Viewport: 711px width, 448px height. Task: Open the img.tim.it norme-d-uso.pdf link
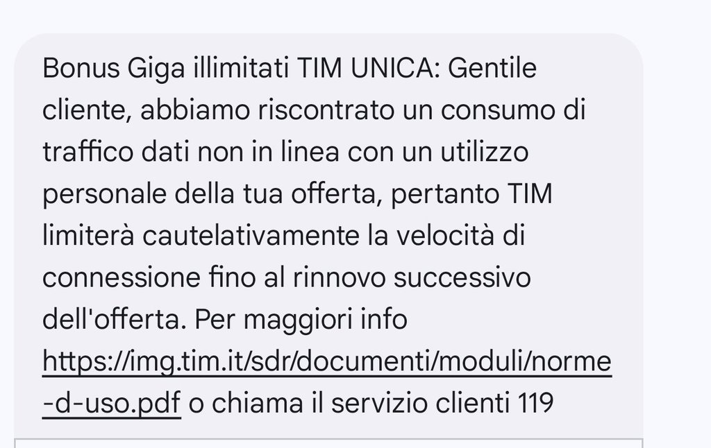327,361
